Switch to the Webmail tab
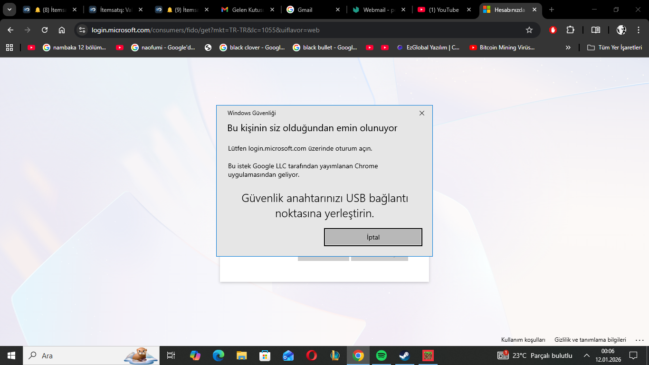Image resolution: width=649 pixels, height=365 pixels. coord(379,10)
